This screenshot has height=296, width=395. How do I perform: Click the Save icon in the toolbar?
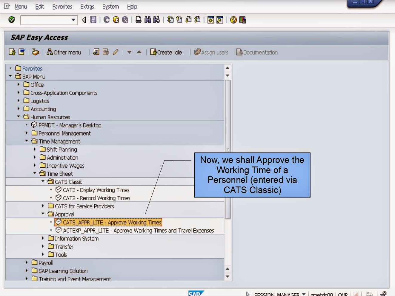click(93, 20)
